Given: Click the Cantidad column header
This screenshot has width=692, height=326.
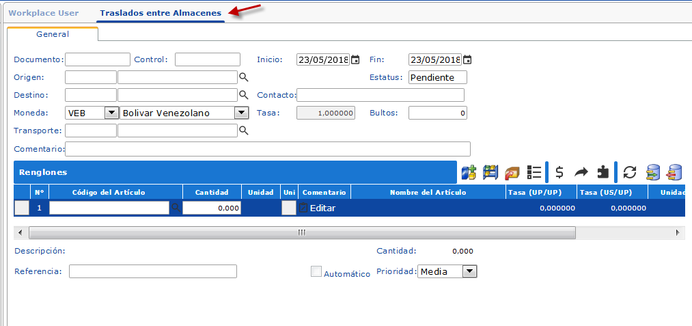Looking at the screenshot, I should point(212,192).
